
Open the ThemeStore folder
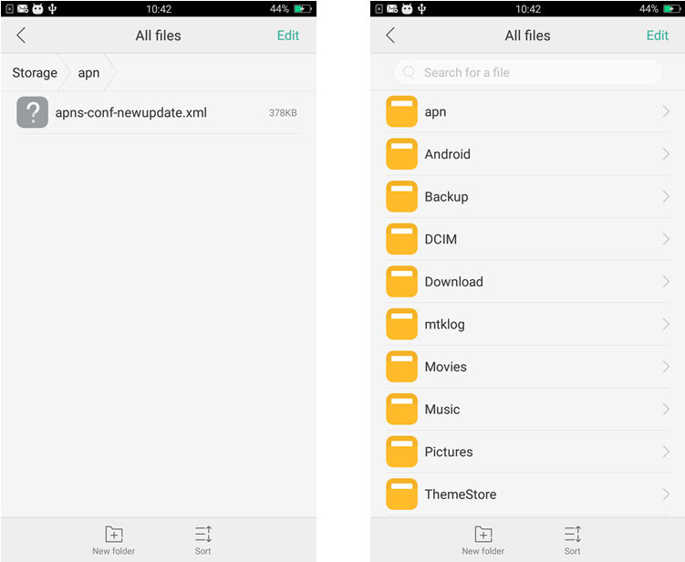pos(528,494)
